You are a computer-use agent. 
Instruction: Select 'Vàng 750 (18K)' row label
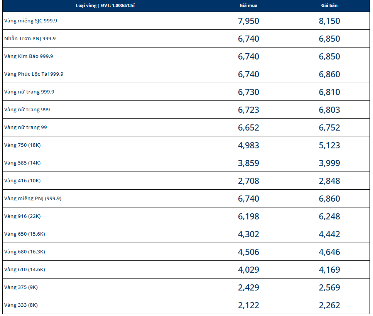[22, 145]
